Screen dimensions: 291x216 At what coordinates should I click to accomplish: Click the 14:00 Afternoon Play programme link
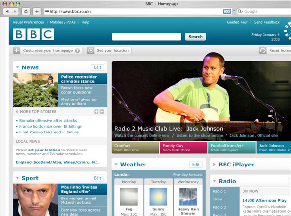click(265, 200)
